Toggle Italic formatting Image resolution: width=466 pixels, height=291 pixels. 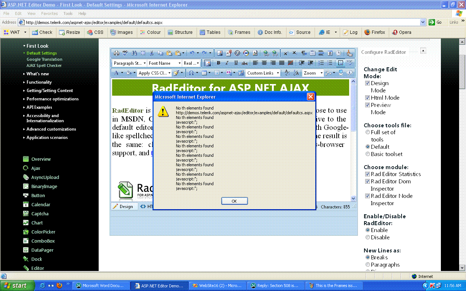(x=227, y=63)
